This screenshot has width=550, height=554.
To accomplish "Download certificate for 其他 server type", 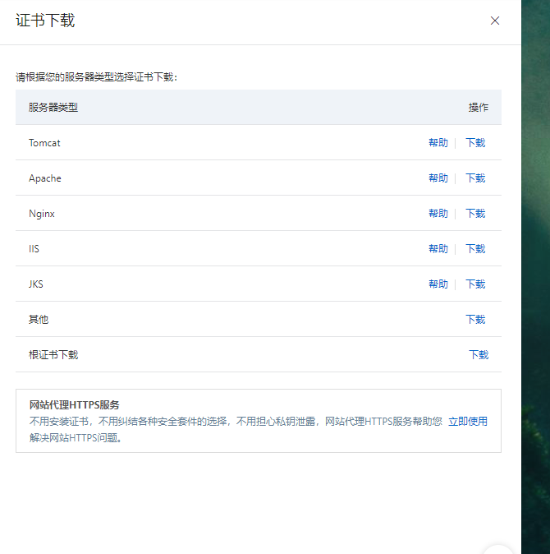I will point(475,320).
